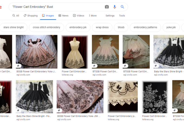Click the camera search-by-image icon
This screenshot has height=122, width=184.
(107, 7)
